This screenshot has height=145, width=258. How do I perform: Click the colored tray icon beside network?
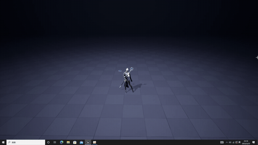[x=237, y=142]
